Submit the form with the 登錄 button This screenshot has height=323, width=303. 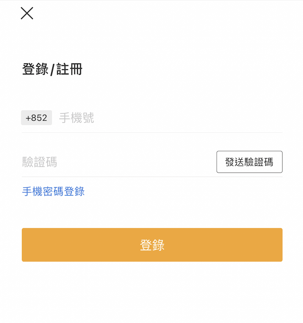coord(152,245)
